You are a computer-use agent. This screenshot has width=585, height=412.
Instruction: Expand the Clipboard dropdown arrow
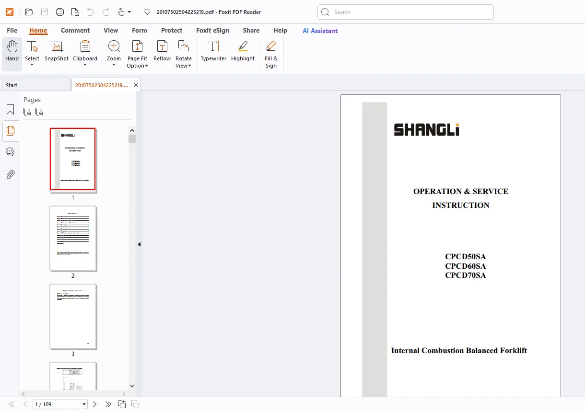[x=85, y=65]
